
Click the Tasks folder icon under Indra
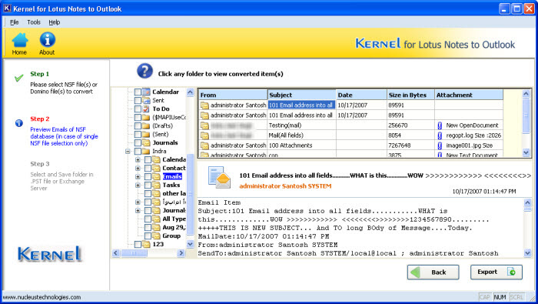point(157,185)
